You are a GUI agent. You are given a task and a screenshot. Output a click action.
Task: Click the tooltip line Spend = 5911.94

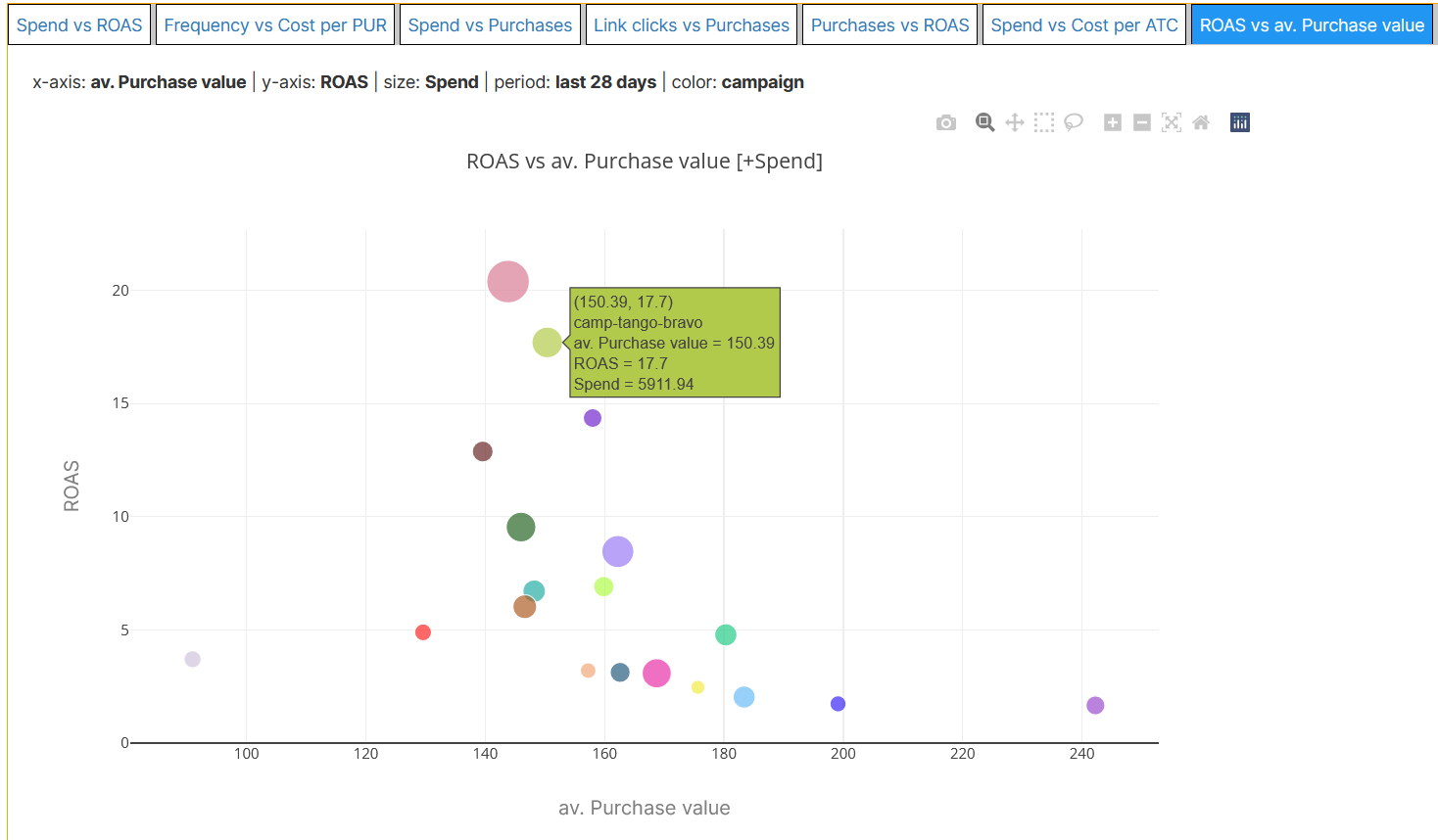(634, 384)
